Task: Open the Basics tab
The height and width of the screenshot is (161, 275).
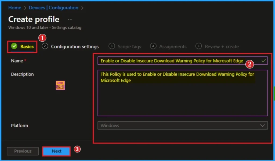Action: coord(22,47)
